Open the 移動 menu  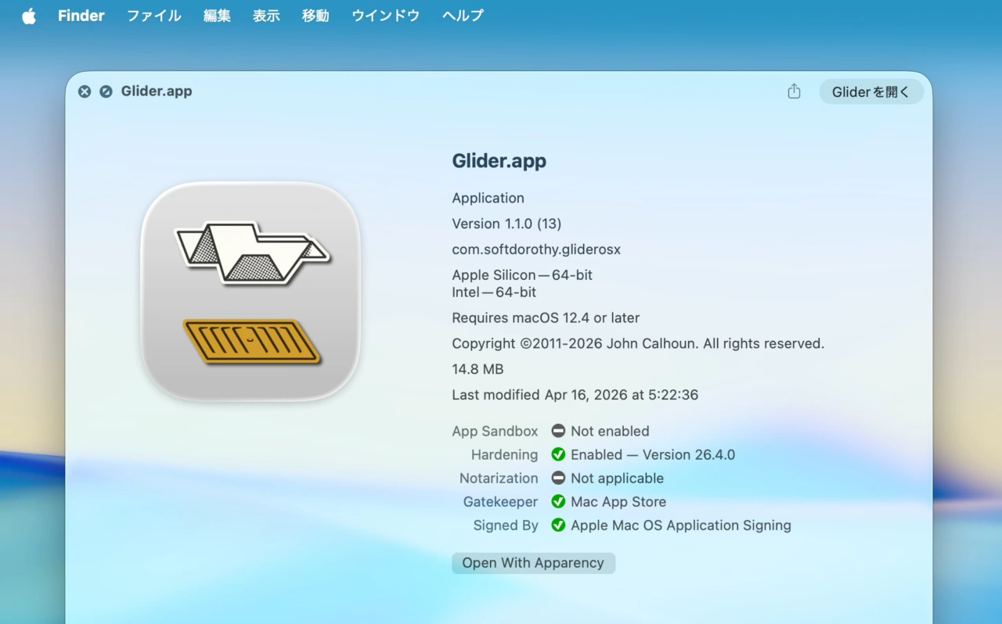(315, 16)
